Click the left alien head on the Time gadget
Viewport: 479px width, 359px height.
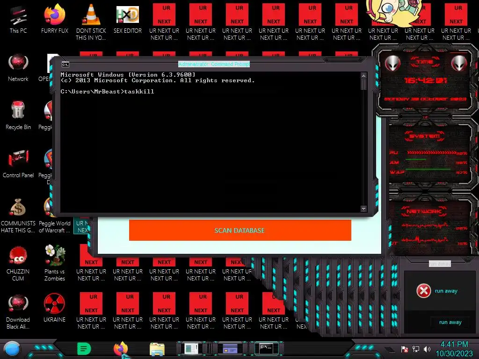[392, 63]
